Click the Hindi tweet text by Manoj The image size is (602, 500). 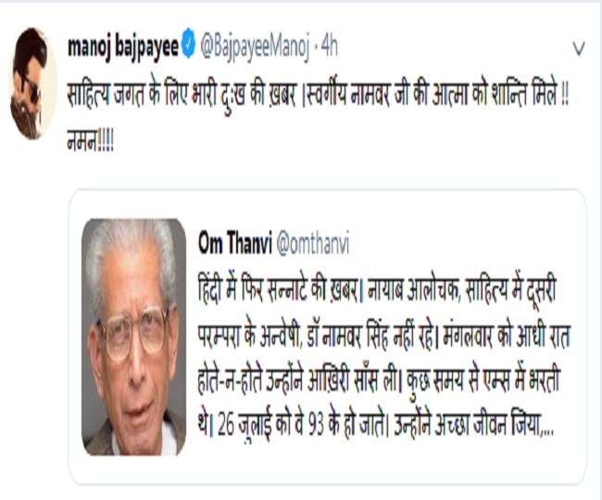click(318, 118)
